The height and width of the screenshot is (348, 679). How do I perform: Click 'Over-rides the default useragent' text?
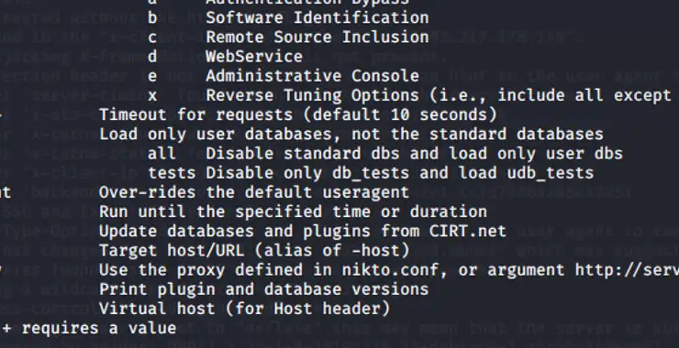point(254,192)
